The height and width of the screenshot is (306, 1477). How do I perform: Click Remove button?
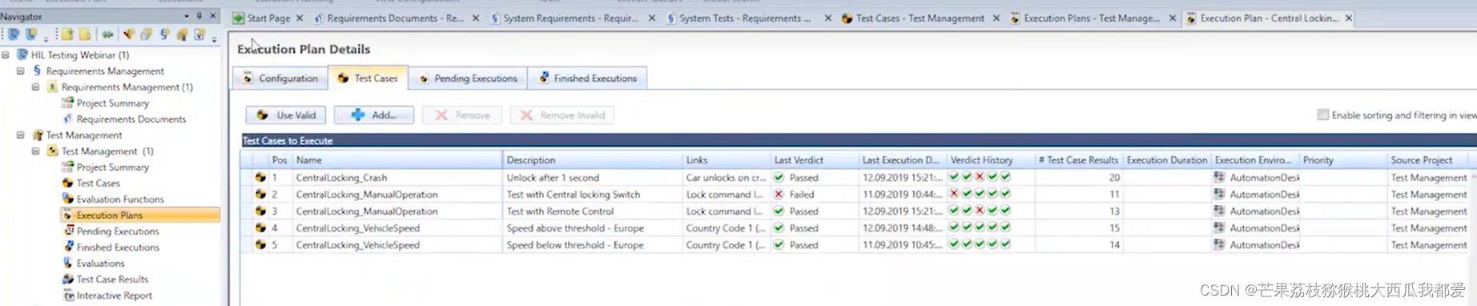click(462, 115)
